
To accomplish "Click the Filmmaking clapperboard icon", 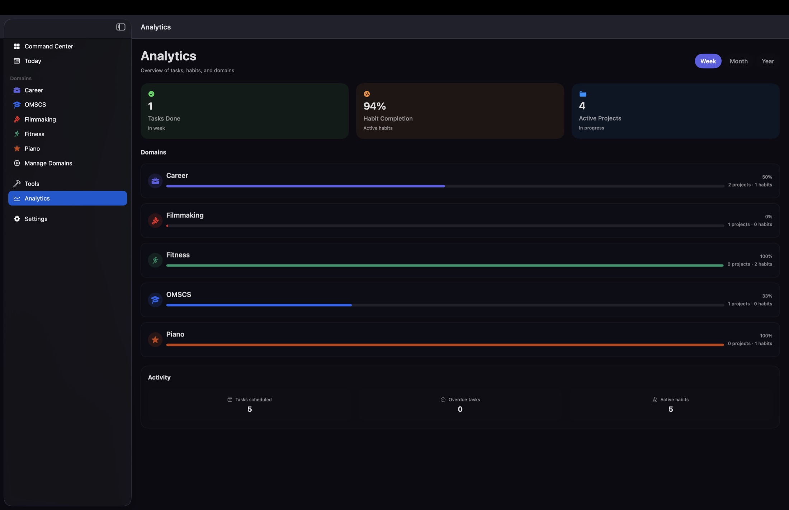I will [17, 119].
